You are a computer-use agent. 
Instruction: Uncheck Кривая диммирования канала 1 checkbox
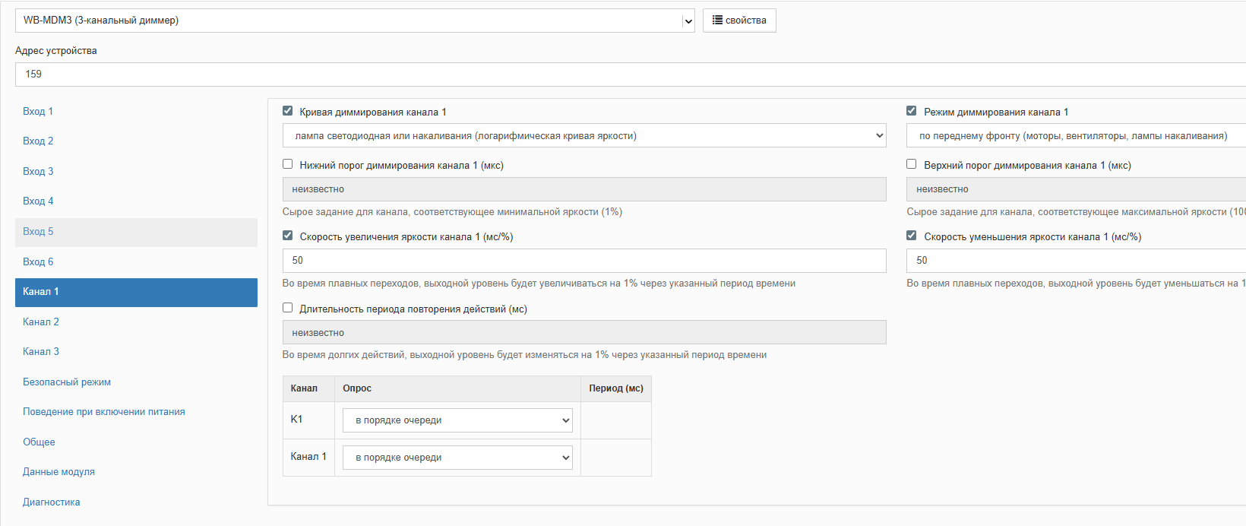point(288,111)
